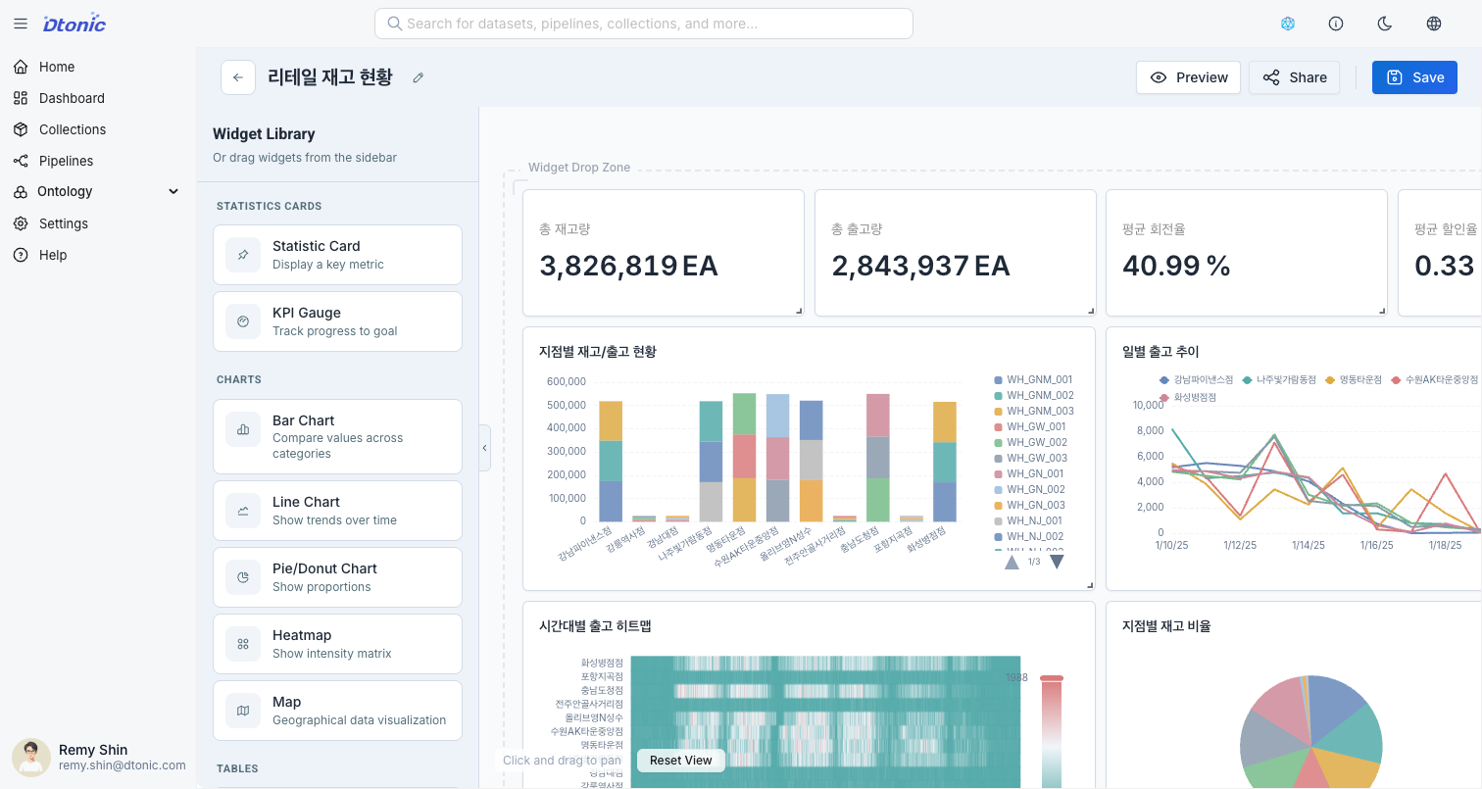
Task: Click resize handle of 지점별 재고/출고 현황 chart
Action: (x=1090, y=585)
